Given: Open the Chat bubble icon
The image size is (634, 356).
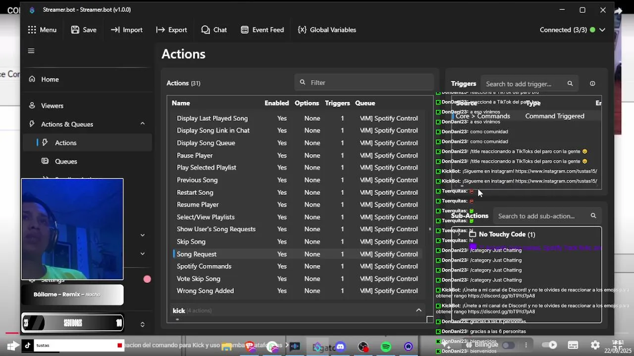Looking at the screenshot, I should tap(206, 30).
